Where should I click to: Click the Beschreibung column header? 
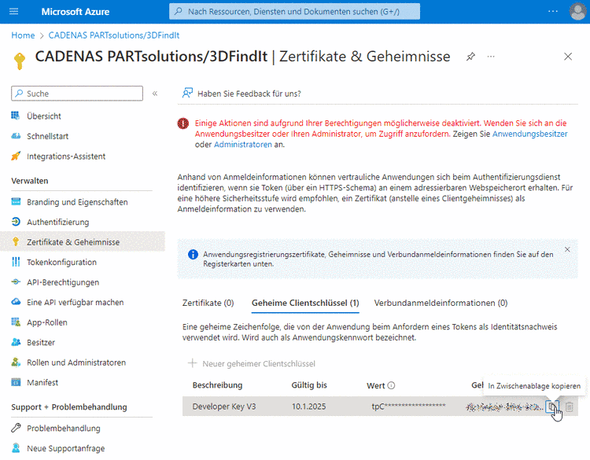click(x=217, y=385)
